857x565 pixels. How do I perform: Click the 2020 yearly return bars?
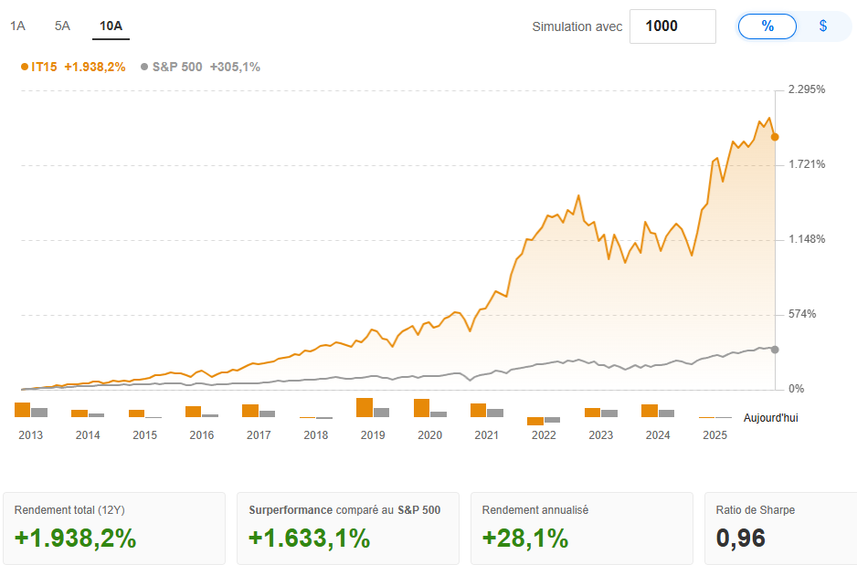point(429,409)
